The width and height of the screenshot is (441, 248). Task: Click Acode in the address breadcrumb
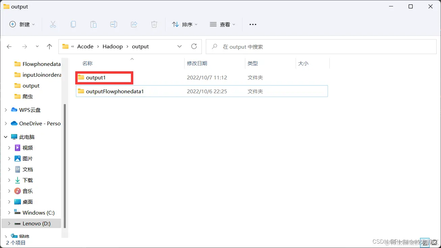pos(85,47)
